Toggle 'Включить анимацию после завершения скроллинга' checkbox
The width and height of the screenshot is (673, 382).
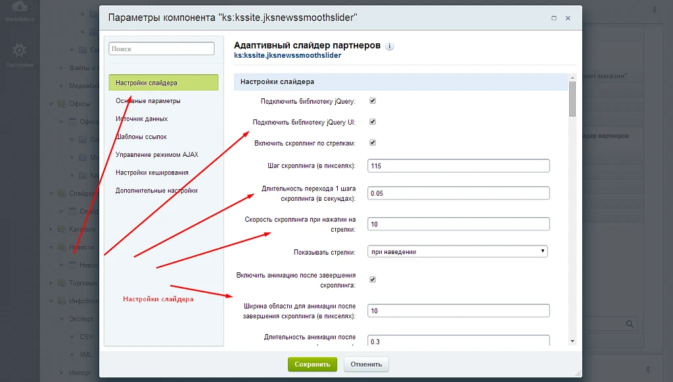point(373,280)
